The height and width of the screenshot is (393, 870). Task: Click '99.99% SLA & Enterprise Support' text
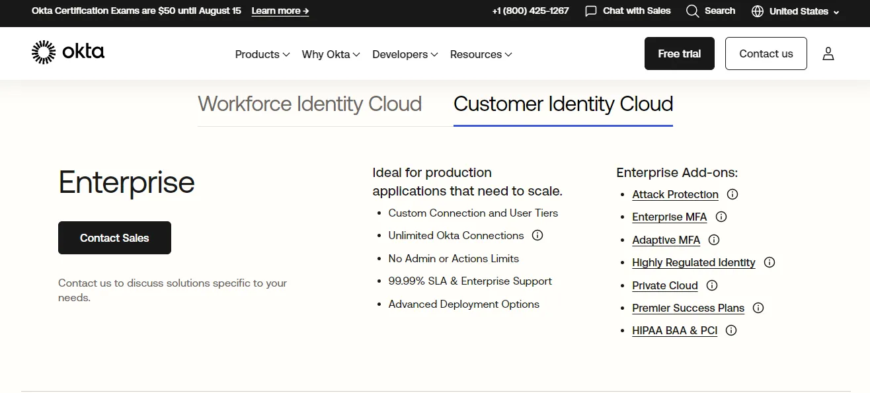(x=470, y=281)
